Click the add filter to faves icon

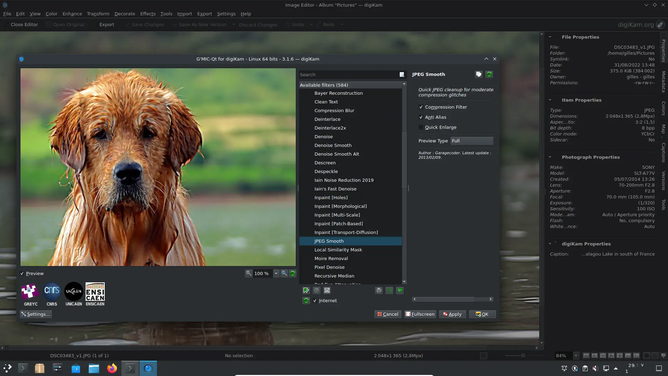click(x=306, y=290)
